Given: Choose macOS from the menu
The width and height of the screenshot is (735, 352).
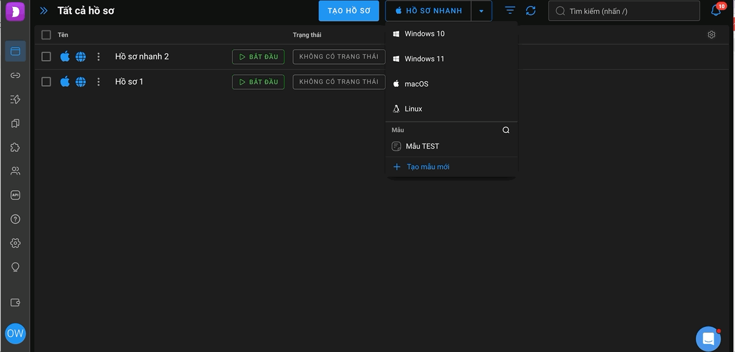Looking at the screenshot, I should pyautogui.click(x=452, y=84).
